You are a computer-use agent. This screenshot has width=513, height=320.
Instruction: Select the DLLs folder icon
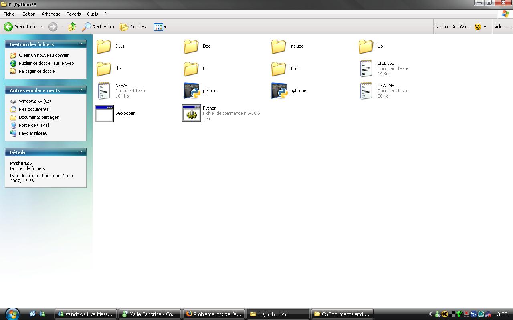pyautogui.click(x=104, y=46)
